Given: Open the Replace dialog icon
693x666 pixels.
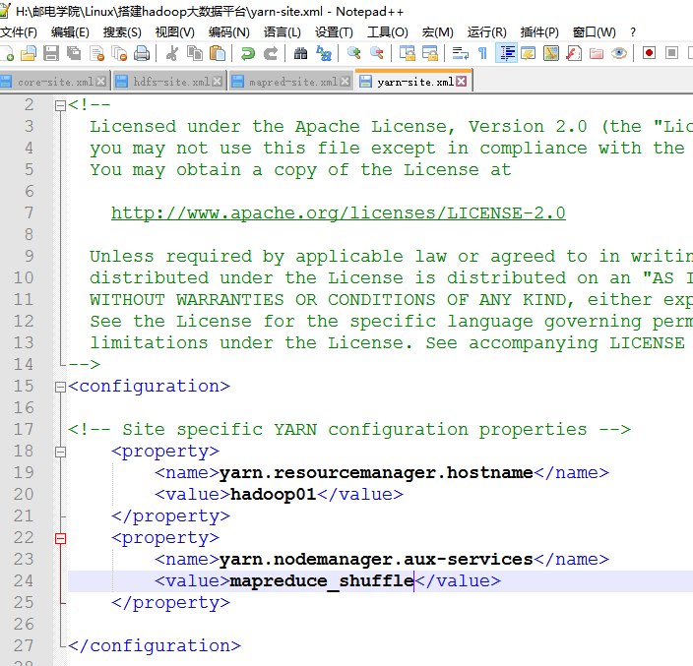Looking at the screenshot, I should (x=324, y=53).
